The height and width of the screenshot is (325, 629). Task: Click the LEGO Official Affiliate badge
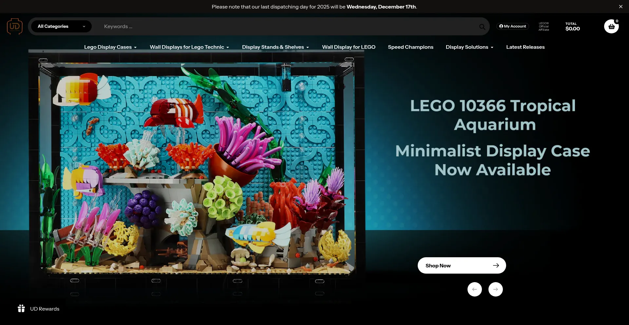pos(543,27)
